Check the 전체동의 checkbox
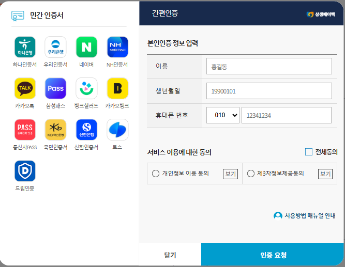This screenshot has width=345, height=267. tap(309, 152)
